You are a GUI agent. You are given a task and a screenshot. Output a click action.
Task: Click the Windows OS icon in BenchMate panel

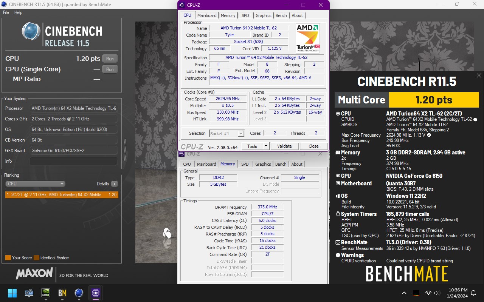[338, 196]
